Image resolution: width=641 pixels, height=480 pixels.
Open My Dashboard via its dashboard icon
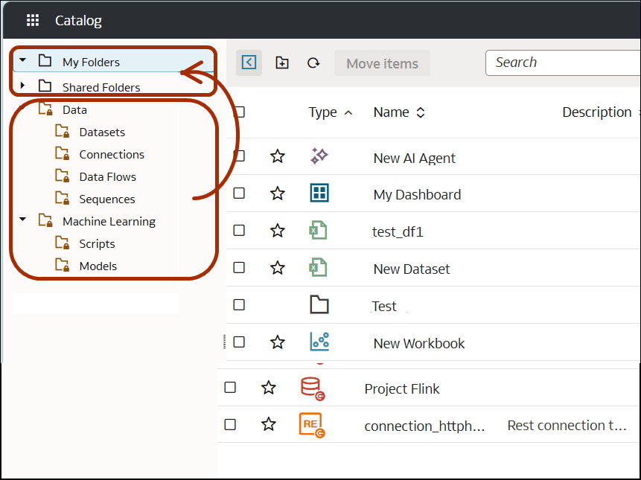[321, 193]
